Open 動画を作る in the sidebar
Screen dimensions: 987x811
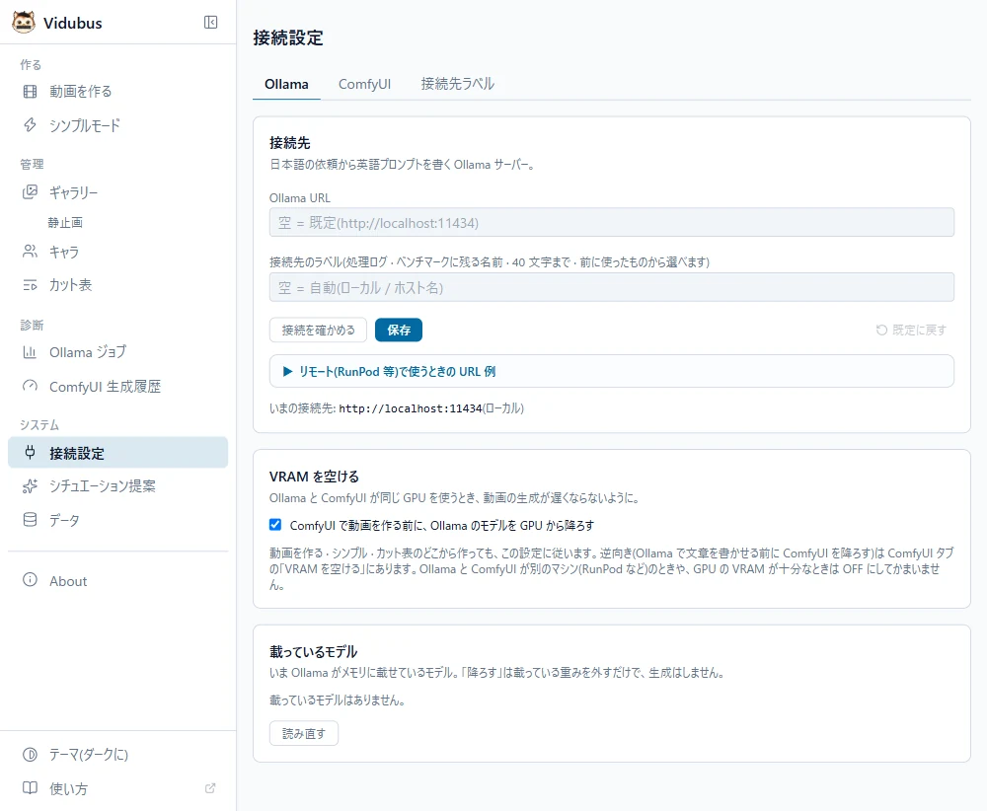(117, 91)
